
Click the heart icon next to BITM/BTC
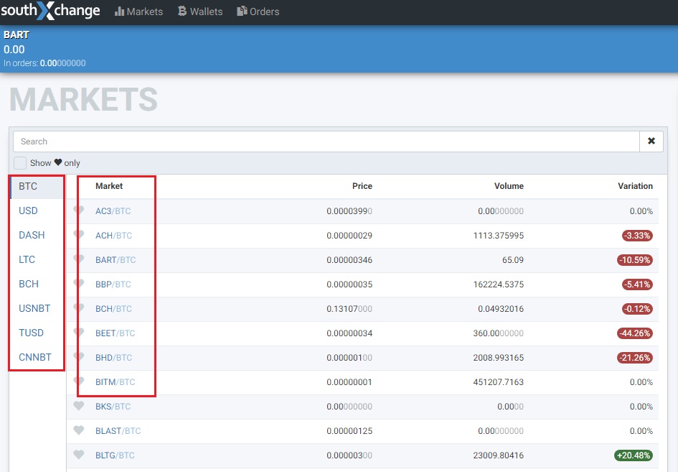tap(79, 381)
